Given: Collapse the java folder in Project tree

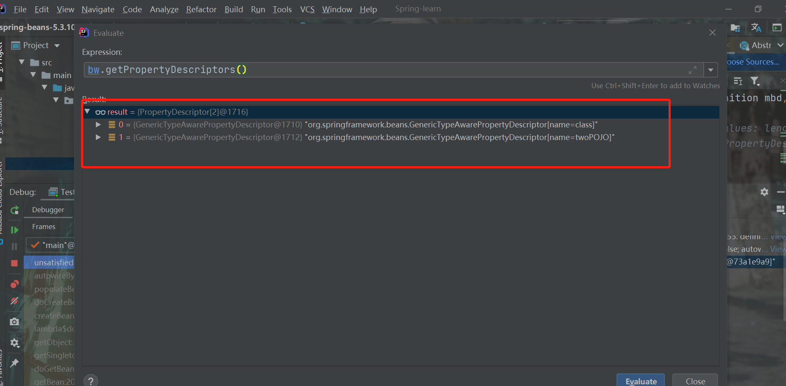Looking at the screenshot, I should [x=45, y=88].
